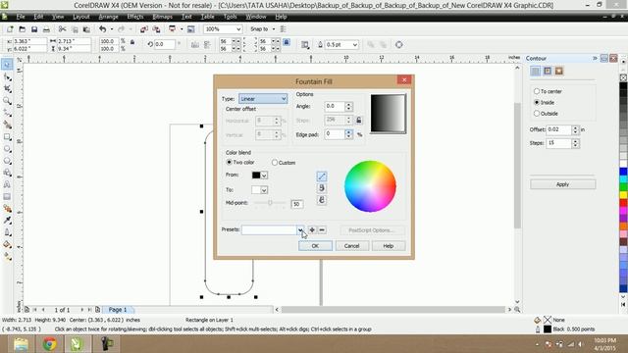Click the Undo arrow toolbar icon

(x=102, y=29)
